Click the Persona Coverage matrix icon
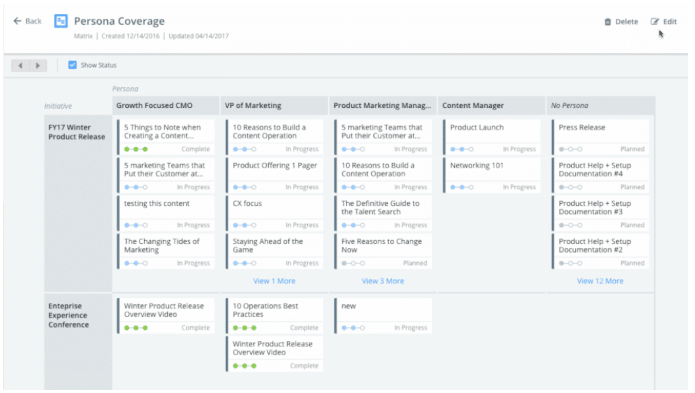The height and width of the screenshot is (393, 695). pyautogui.click(x=61, y=21)
